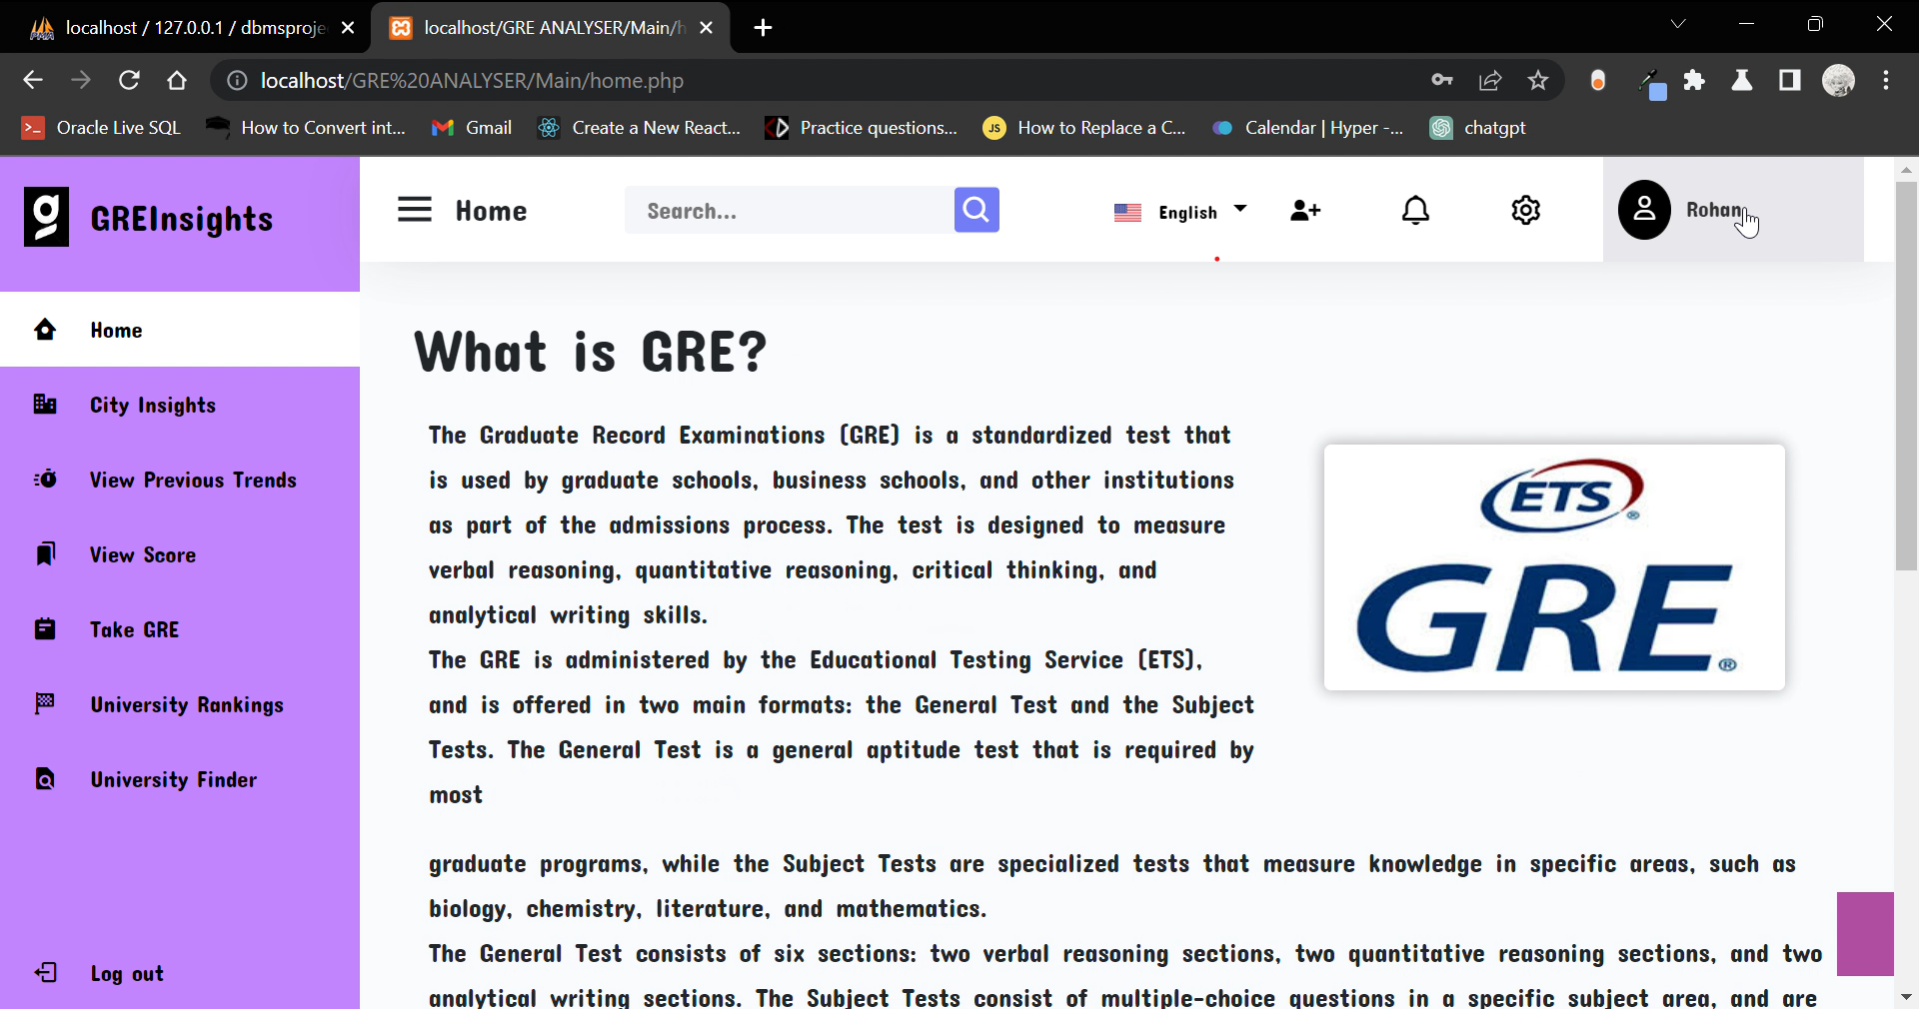Open the navigation hamburger menu

click(x=414, y=210)
